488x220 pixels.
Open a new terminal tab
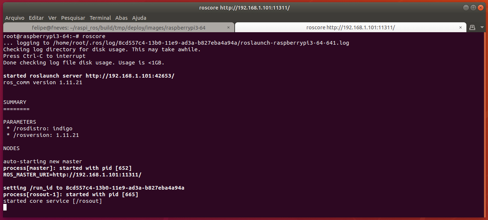(x=472, y=27)
